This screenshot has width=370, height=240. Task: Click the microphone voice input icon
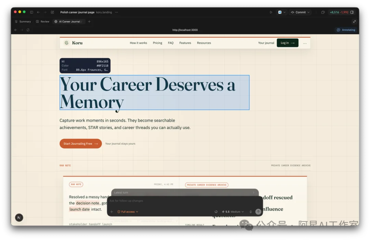pyautogui.click(x=251, y=212)
